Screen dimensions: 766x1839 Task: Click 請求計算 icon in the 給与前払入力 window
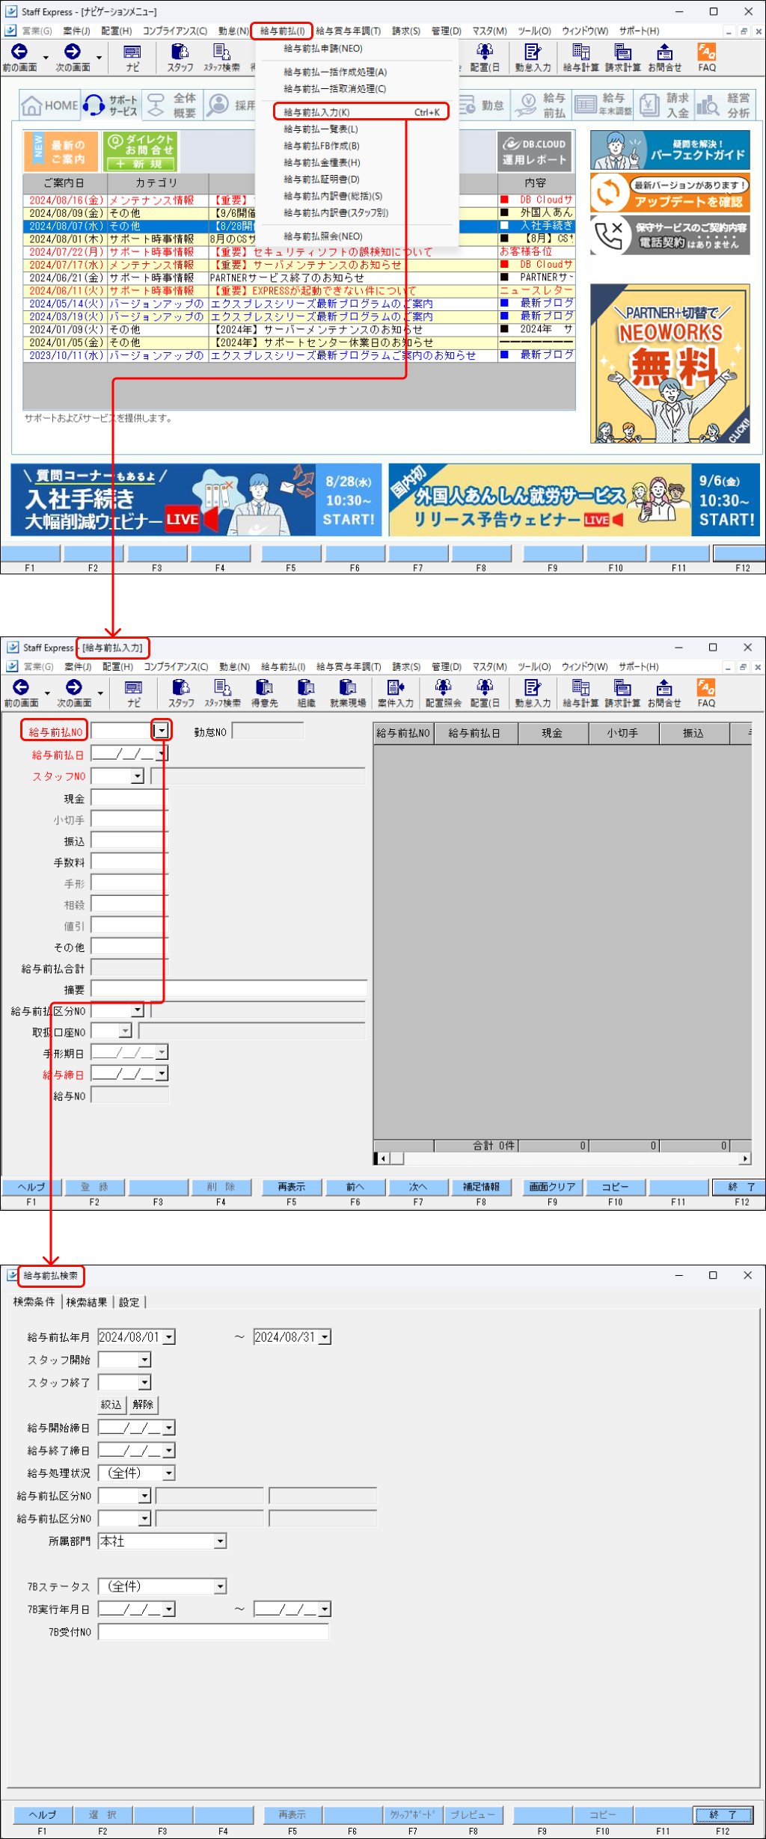(622, 693)
